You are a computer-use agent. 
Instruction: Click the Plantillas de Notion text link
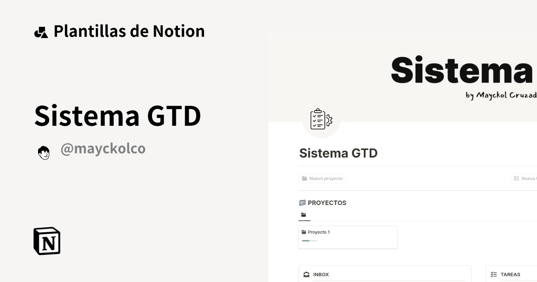click(x=129, y=31)
